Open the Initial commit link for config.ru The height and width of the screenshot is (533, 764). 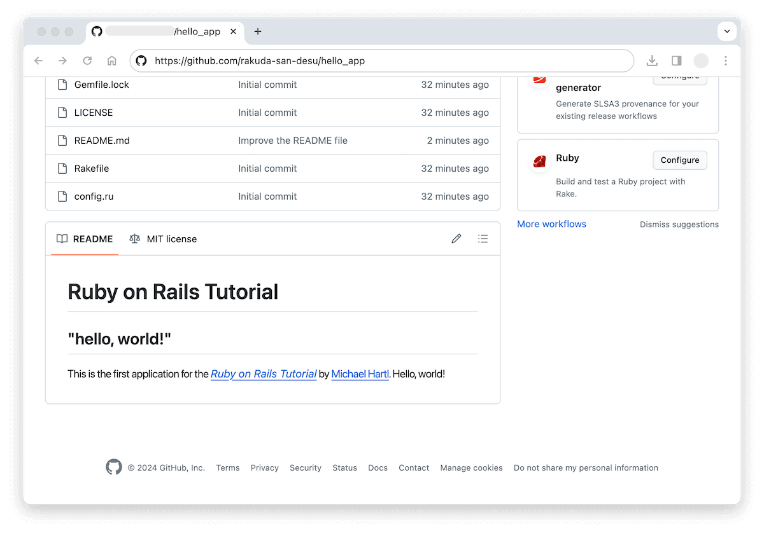point(267,197)
